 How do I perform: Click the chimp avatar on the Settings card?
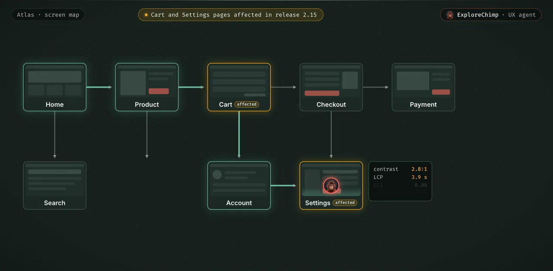[331, 186]
